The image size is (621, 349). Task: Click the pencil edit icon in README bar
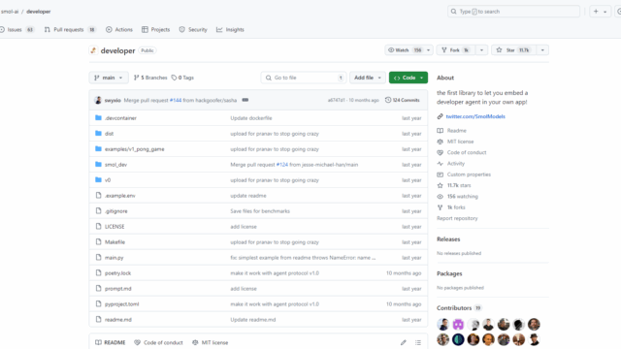(404, 342)
